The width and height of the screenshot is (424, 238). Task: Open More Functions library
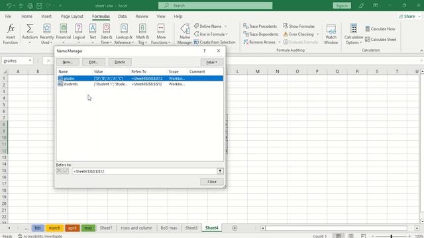pos(161,34)
